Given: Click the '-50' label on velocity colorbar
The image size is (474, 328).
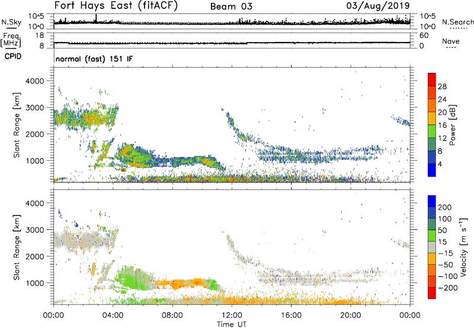Looking at the screenshot, I should point(446,265).
